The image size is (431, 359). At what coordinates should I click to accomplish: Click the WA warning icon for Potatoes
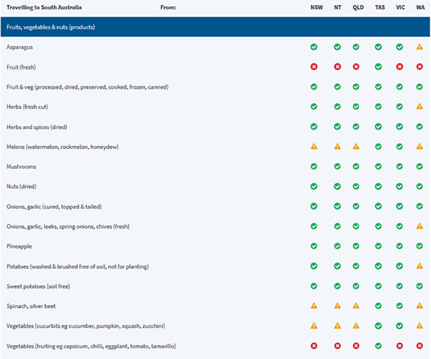(x=420, y=266)
